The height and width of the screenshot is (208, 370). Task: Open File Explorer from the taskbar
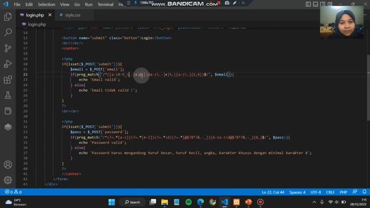click(165, 202)
